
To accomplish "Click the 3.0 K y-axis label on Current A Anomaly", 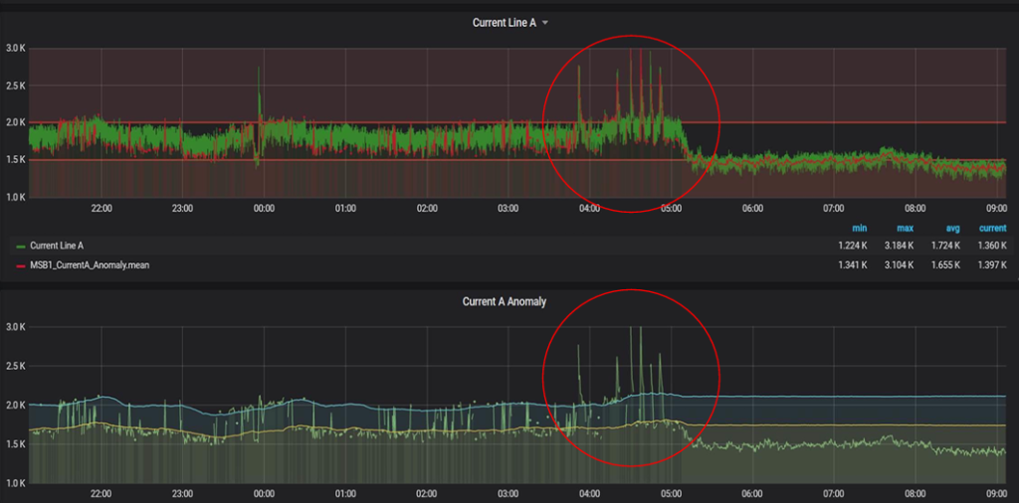I will pos(15,327).
